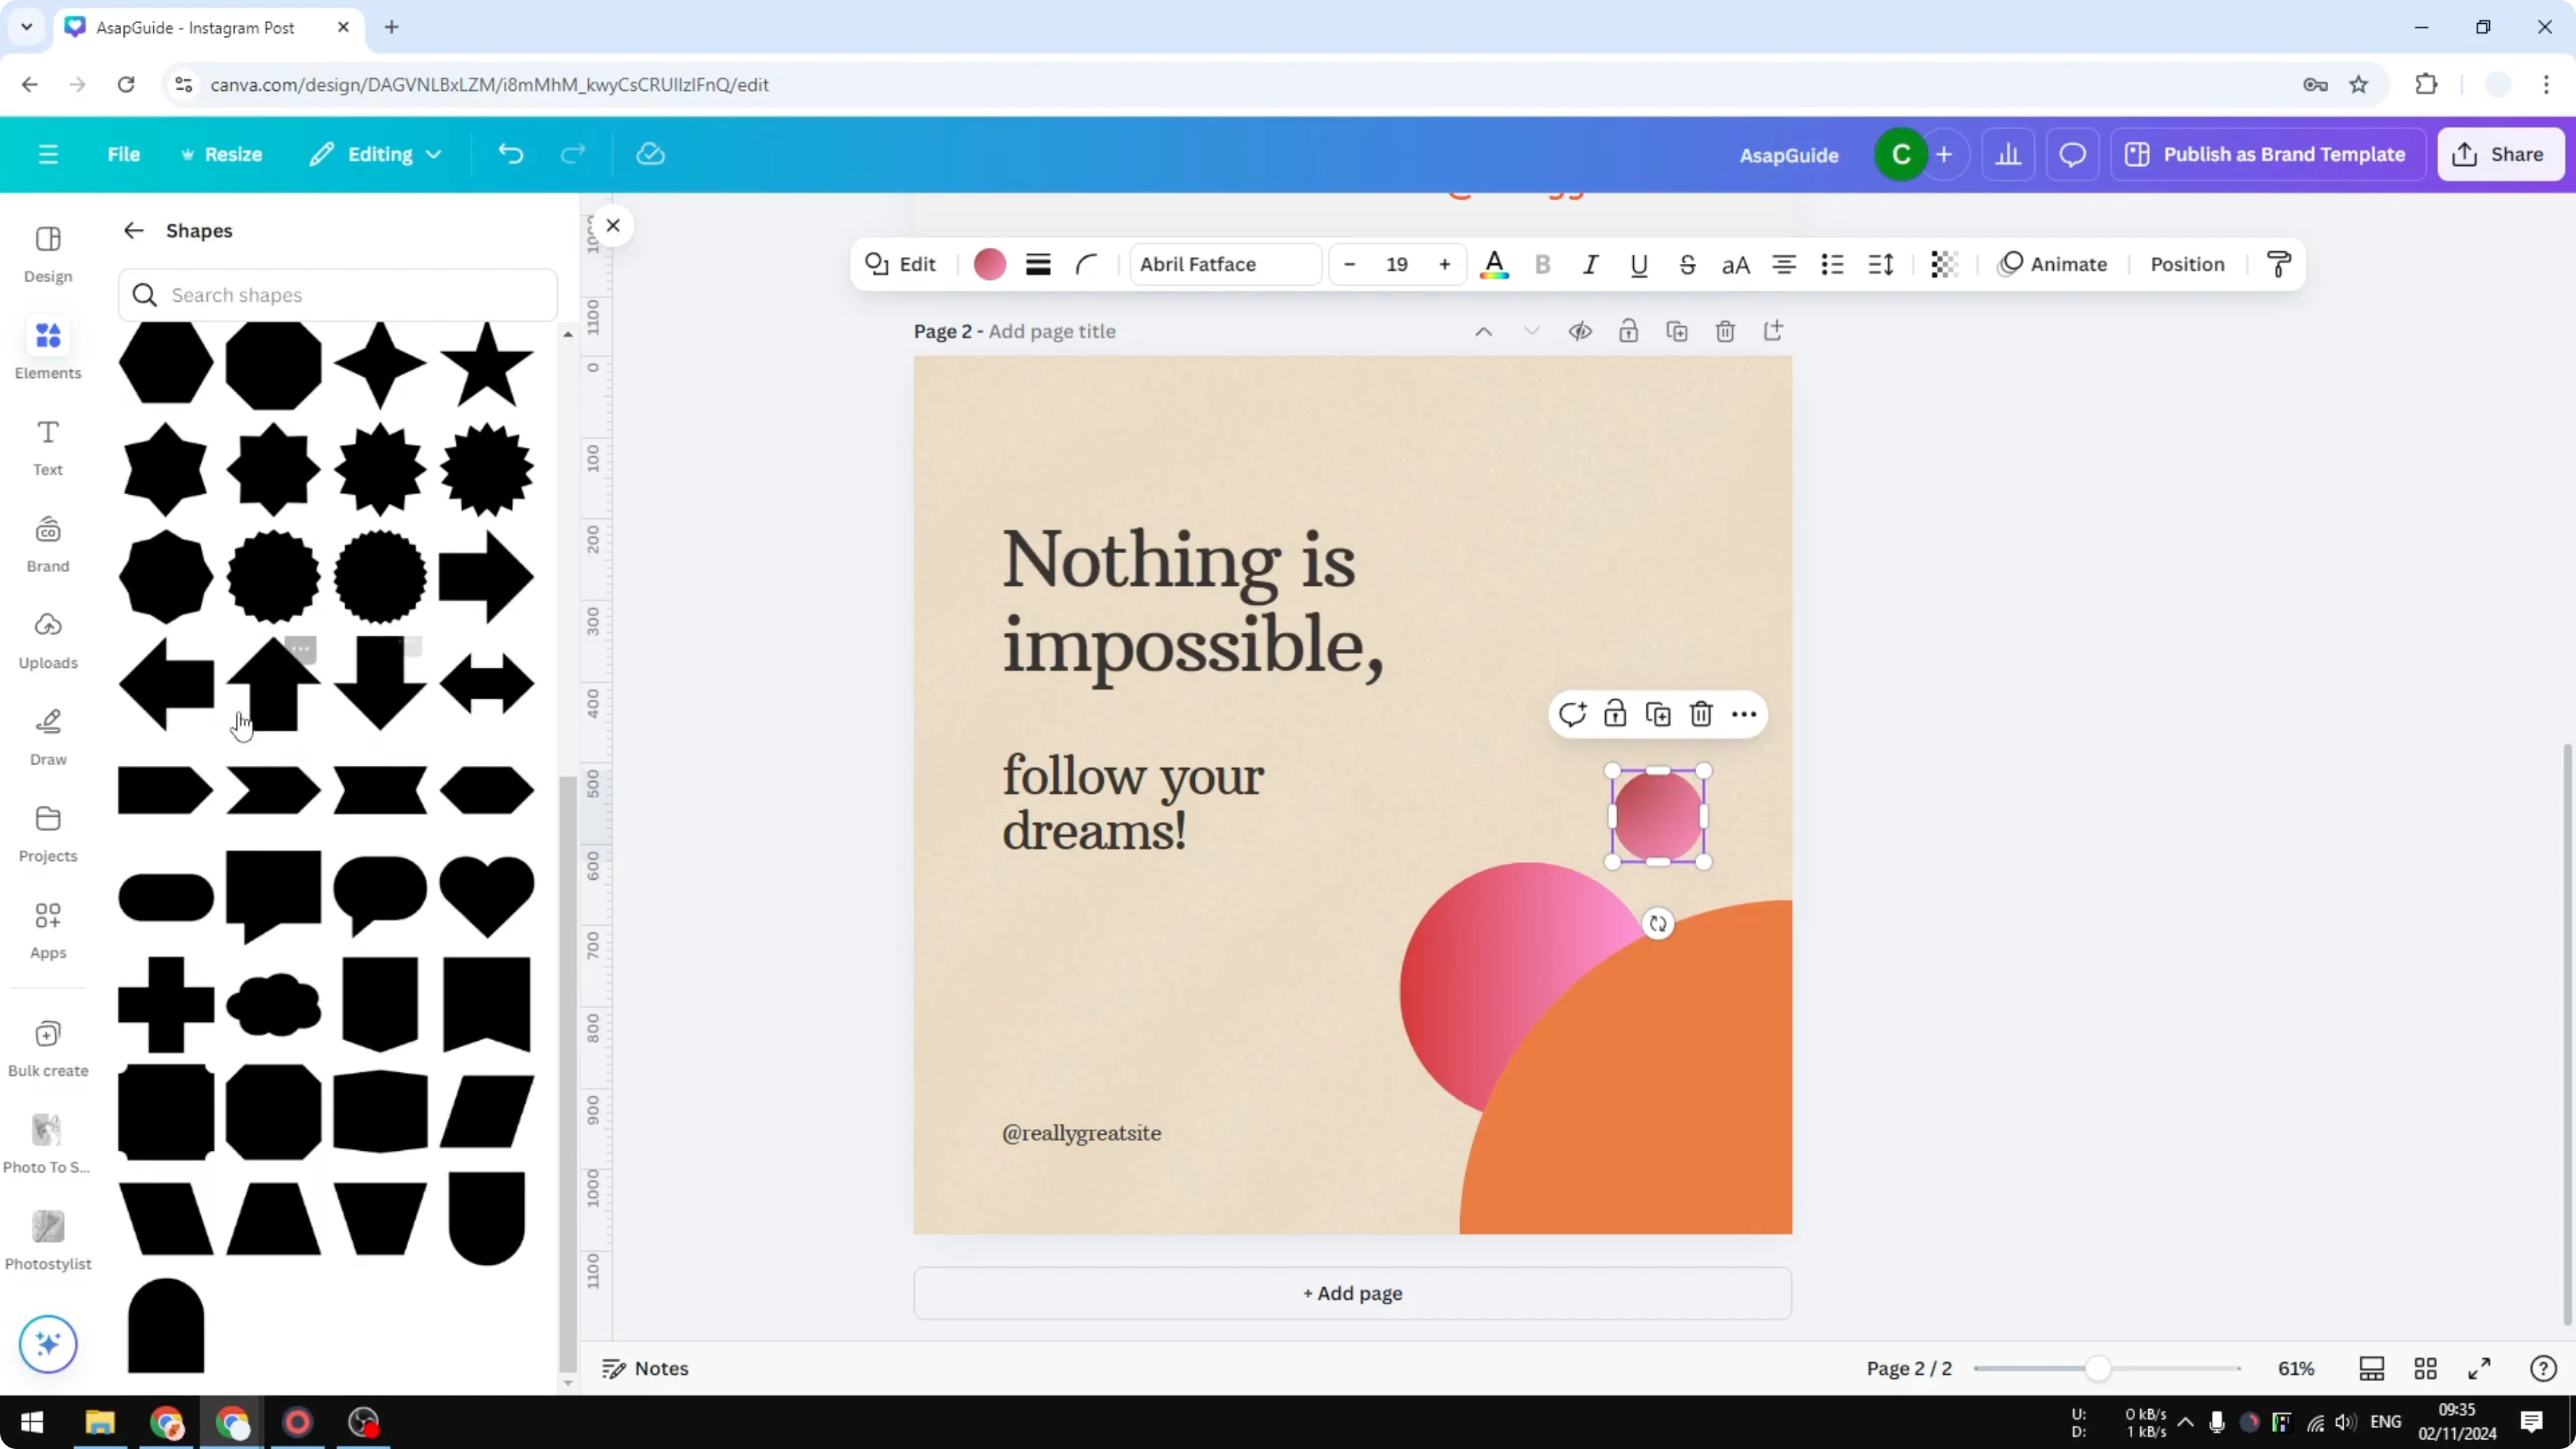Hide Page 2 with the visibility toggle
The width and height of the screenshot is (2576, 1449).
(x=1580, y=331)
